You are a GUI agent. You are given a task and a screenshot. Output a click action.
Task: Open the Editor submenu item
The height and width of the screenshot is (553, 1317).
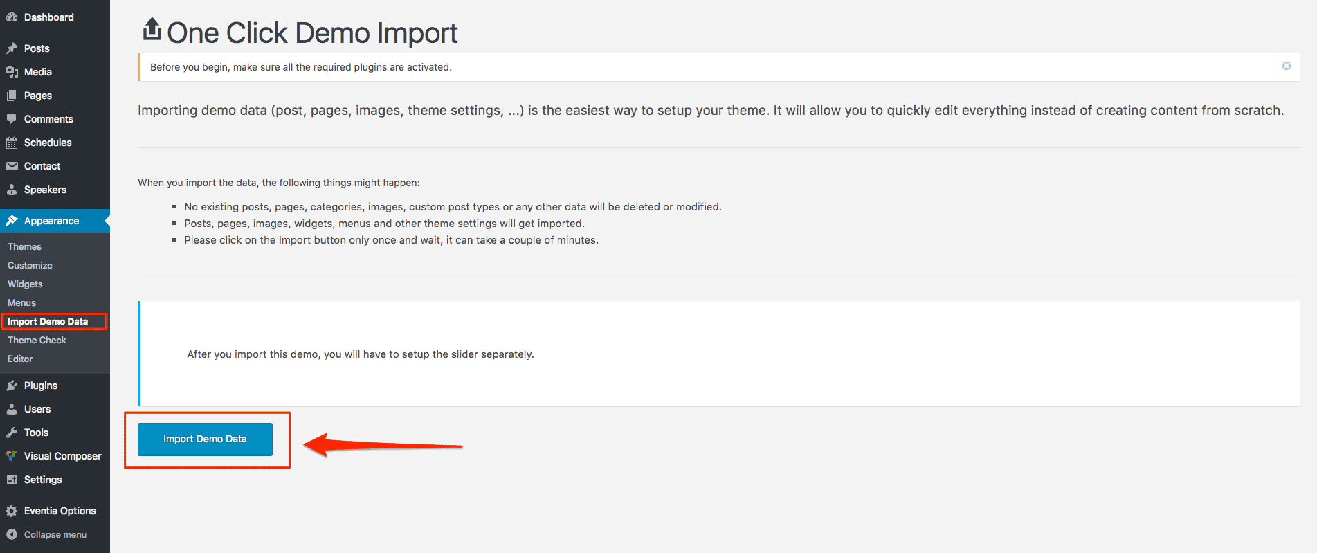[20, 359]
